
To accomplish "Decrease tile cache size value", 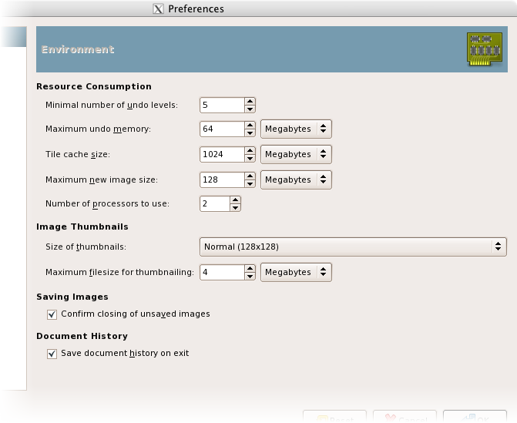I will click(x=250, y=158).
